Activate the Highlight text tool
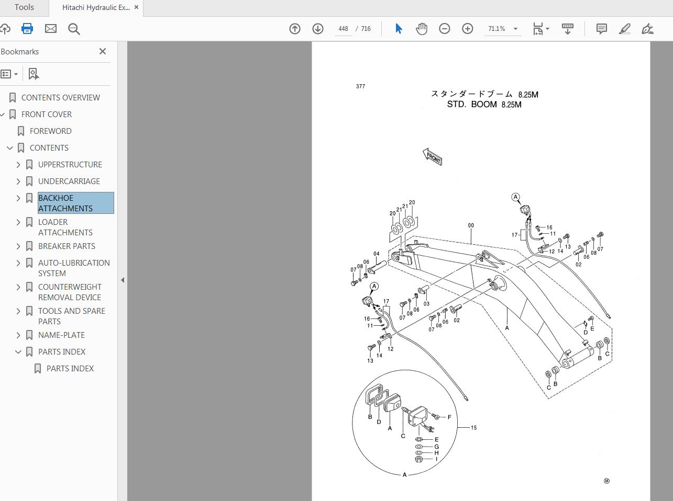Image resolution: width=673 pixels, height=501 pixels. pos(624,29)
